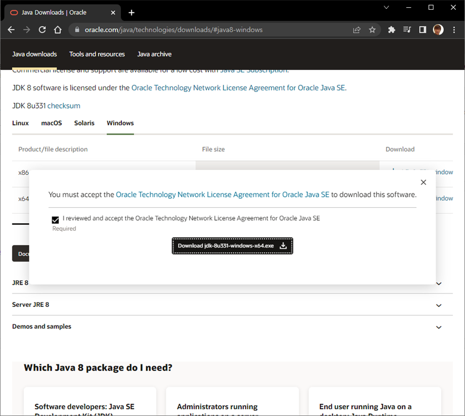The height and width of the screenshot is (416, 465).
Task: Click the Download column header
Action: pos(400,149)
